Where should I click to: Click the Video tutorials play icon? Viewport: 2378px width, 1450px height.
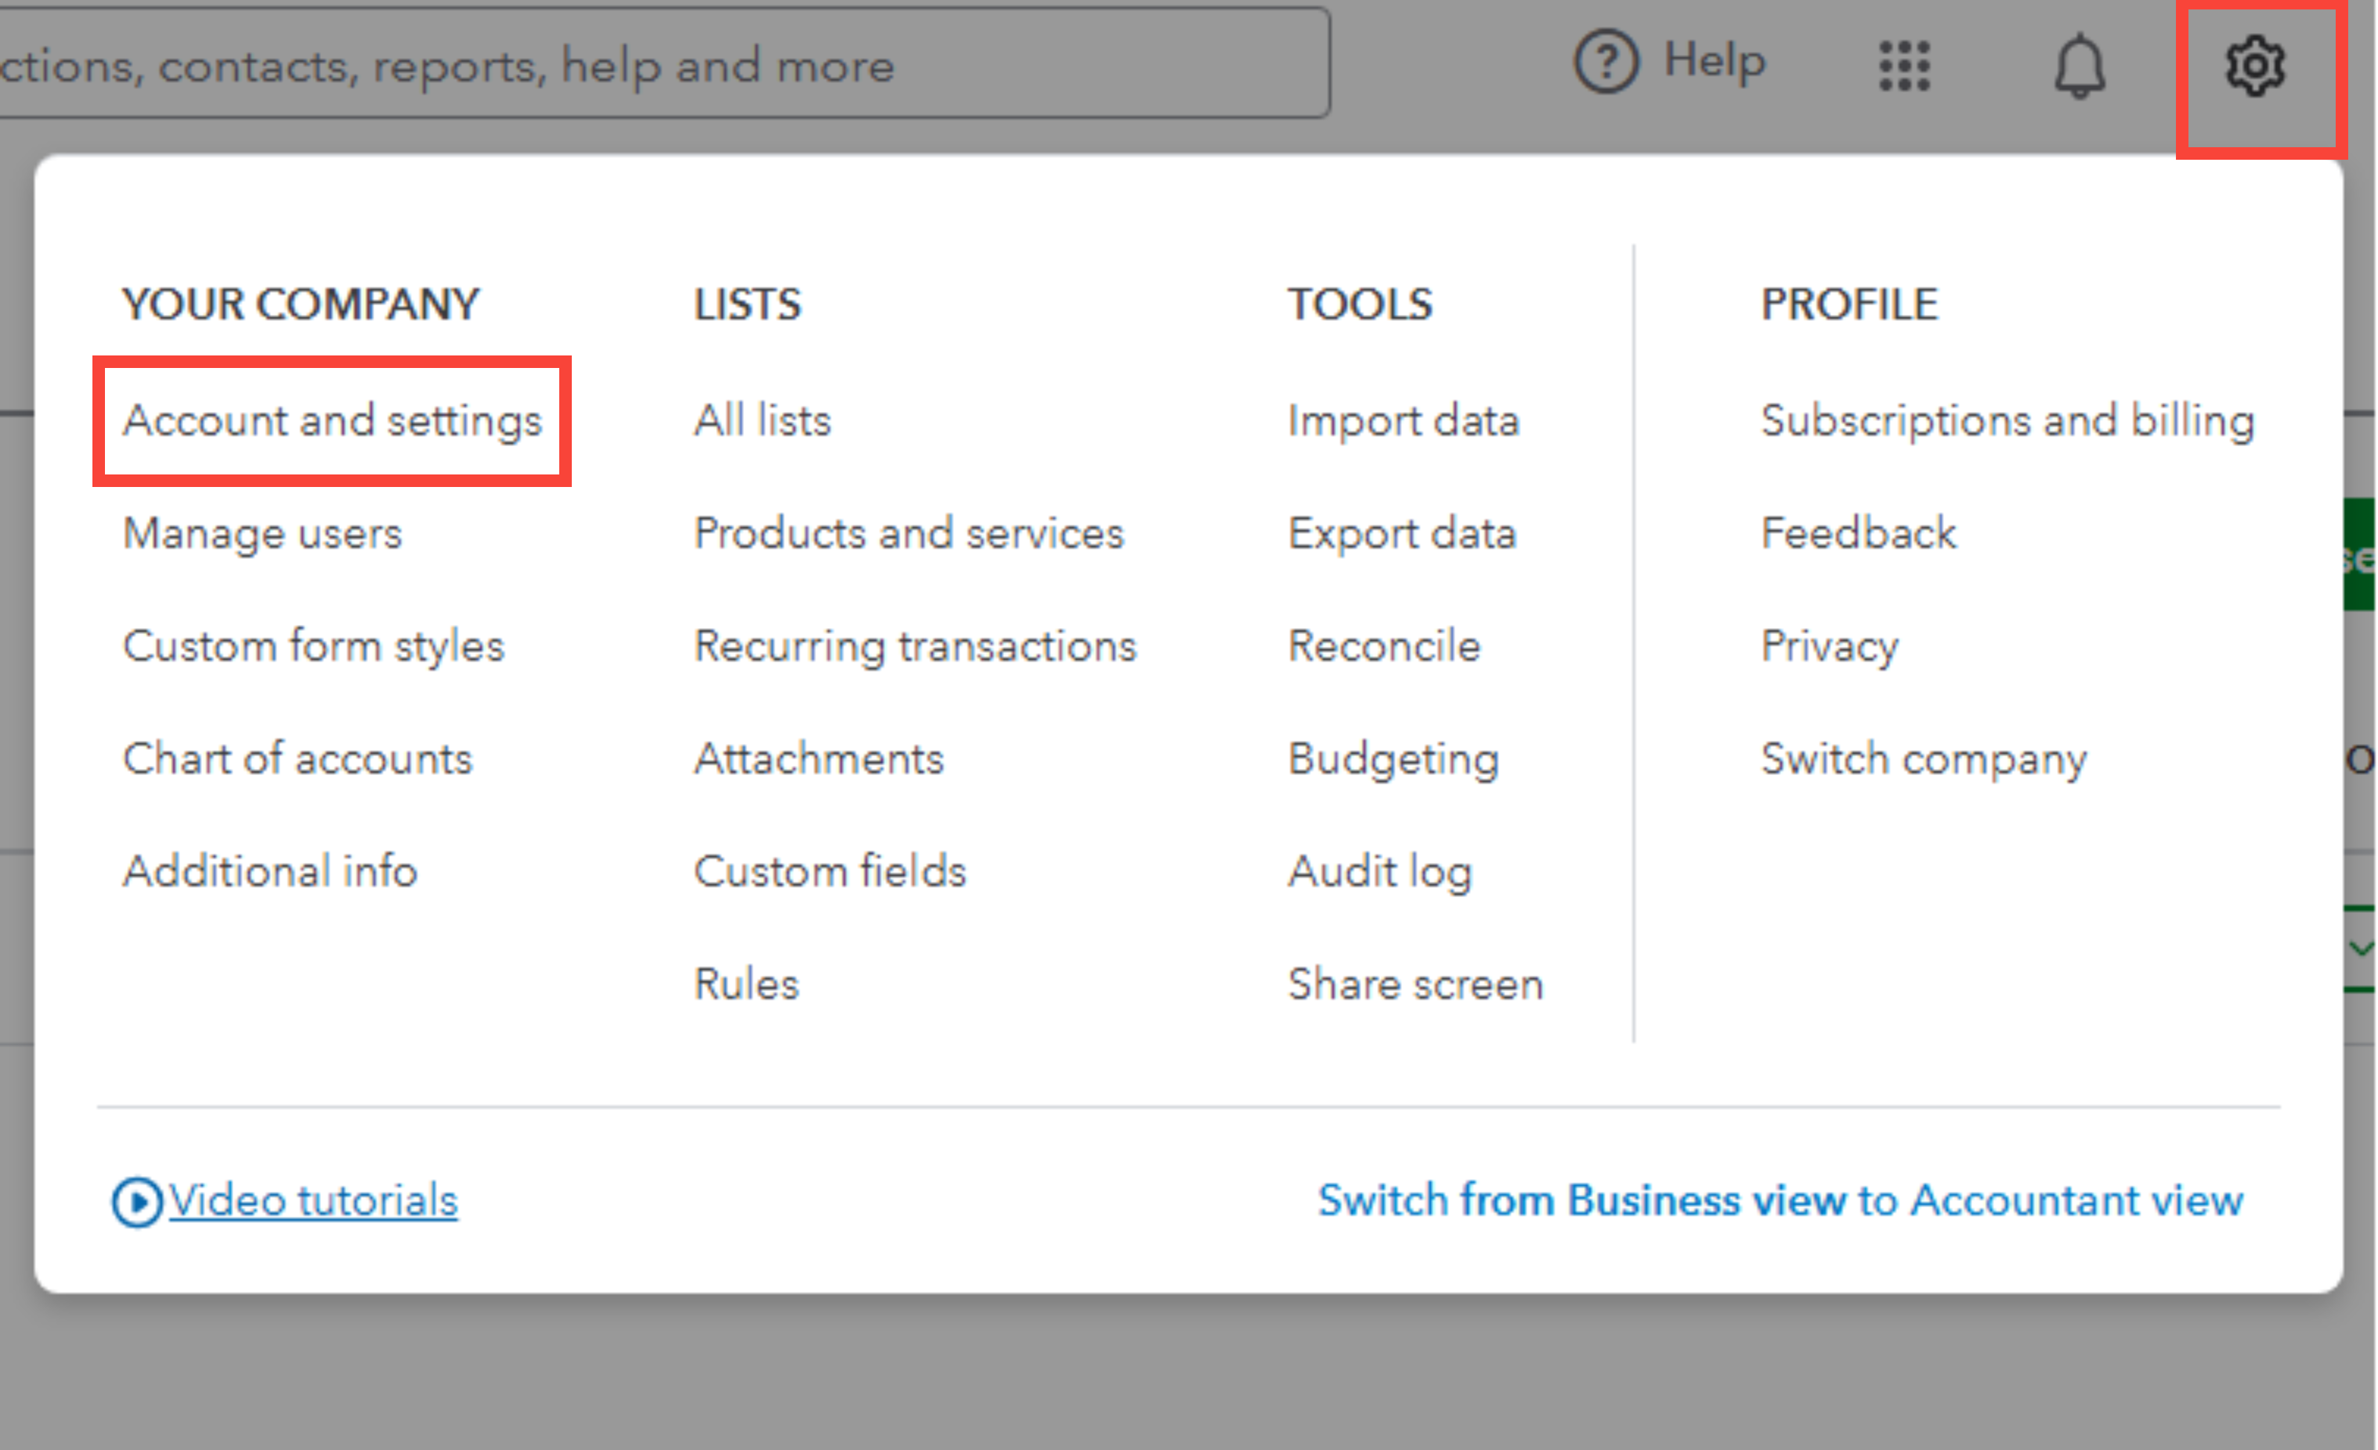pyautogui.click(x=137, y=1202)
